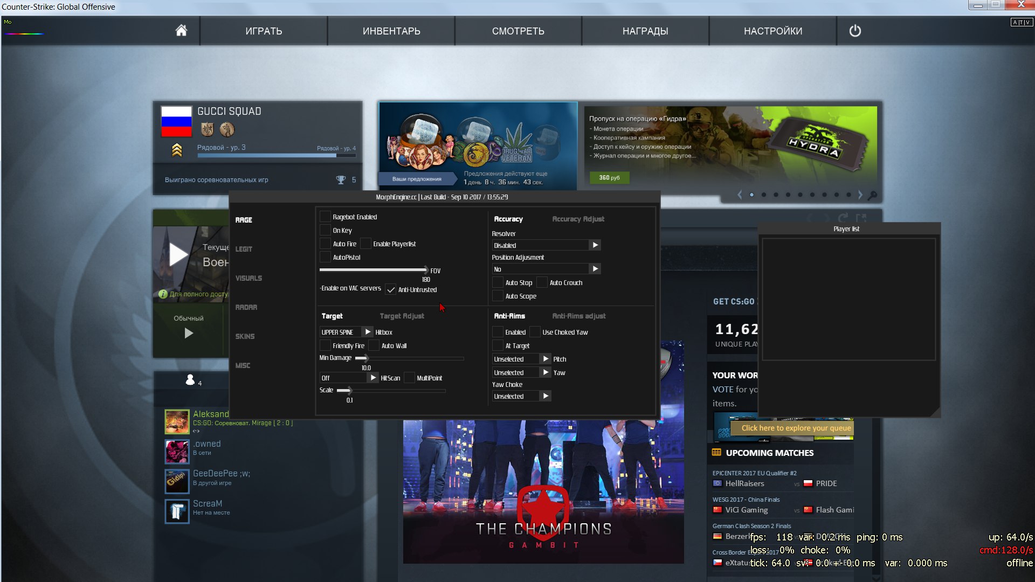Toggle the Anti-Aims Enabled checkbox
The image size is (1035, 582).
pos(498,332)
